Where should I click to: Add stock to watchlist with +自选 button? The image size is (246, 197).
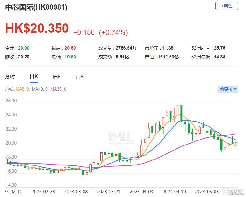point(227,6)
